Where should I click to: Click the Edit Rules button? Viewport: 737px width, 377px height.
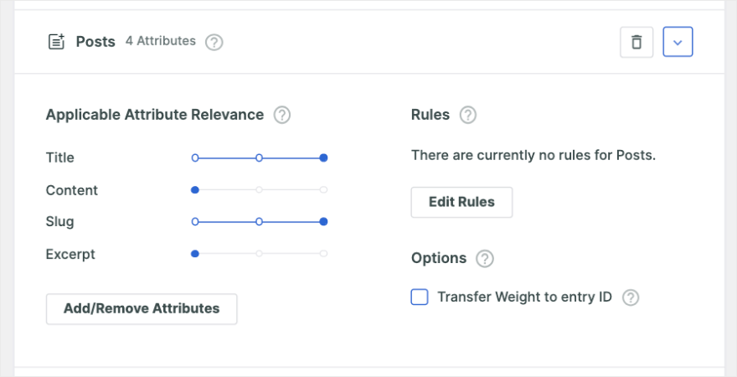pos(461,202)
